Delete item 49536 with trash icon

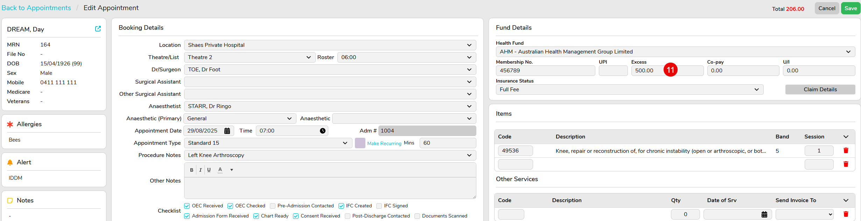pyautogui.click(x=846, y=151)
